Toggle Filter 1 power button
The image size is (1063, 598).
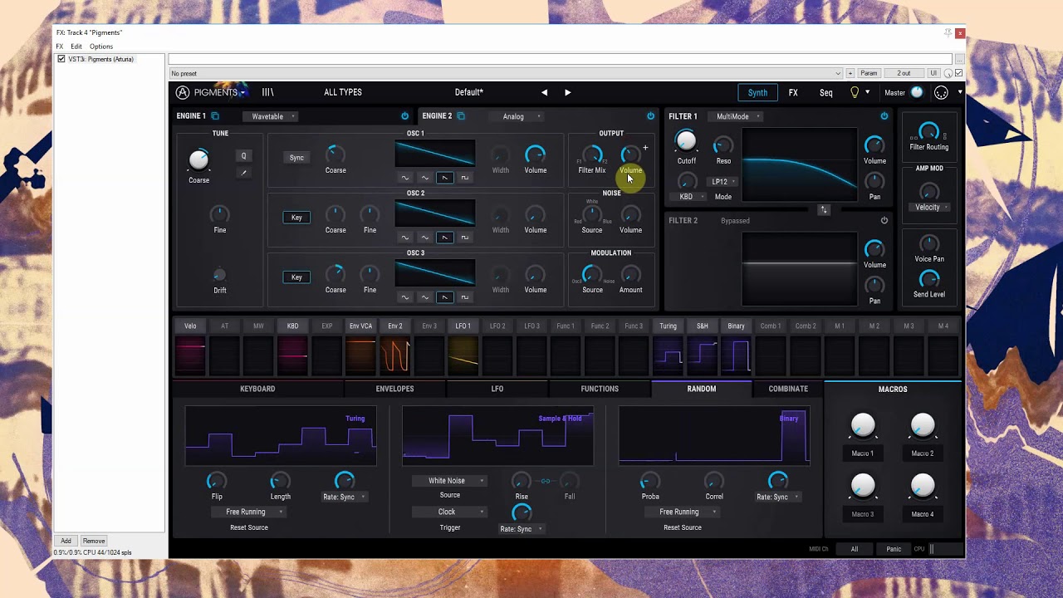click(x=884, y=116)
